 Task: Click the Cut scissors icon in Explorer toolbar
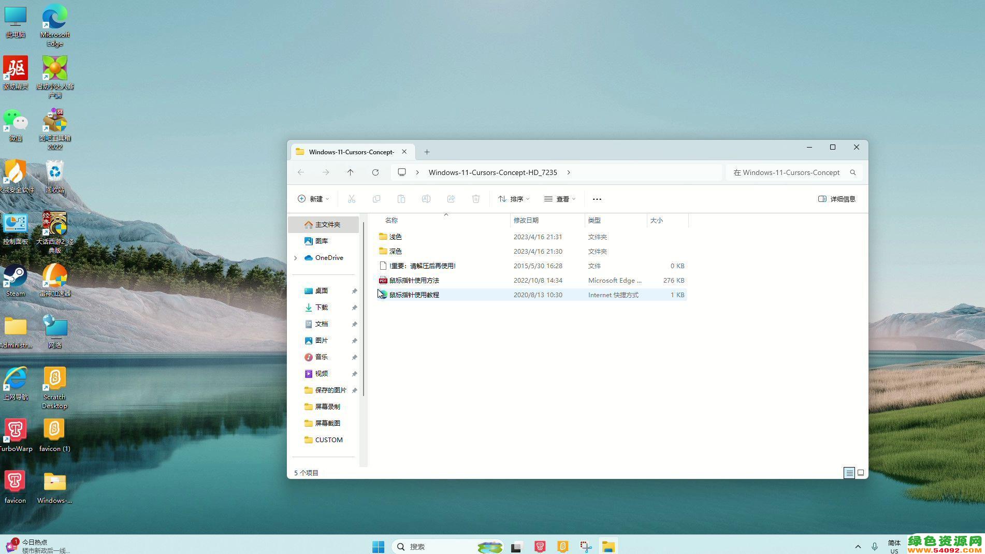click(x=352, y=199)
